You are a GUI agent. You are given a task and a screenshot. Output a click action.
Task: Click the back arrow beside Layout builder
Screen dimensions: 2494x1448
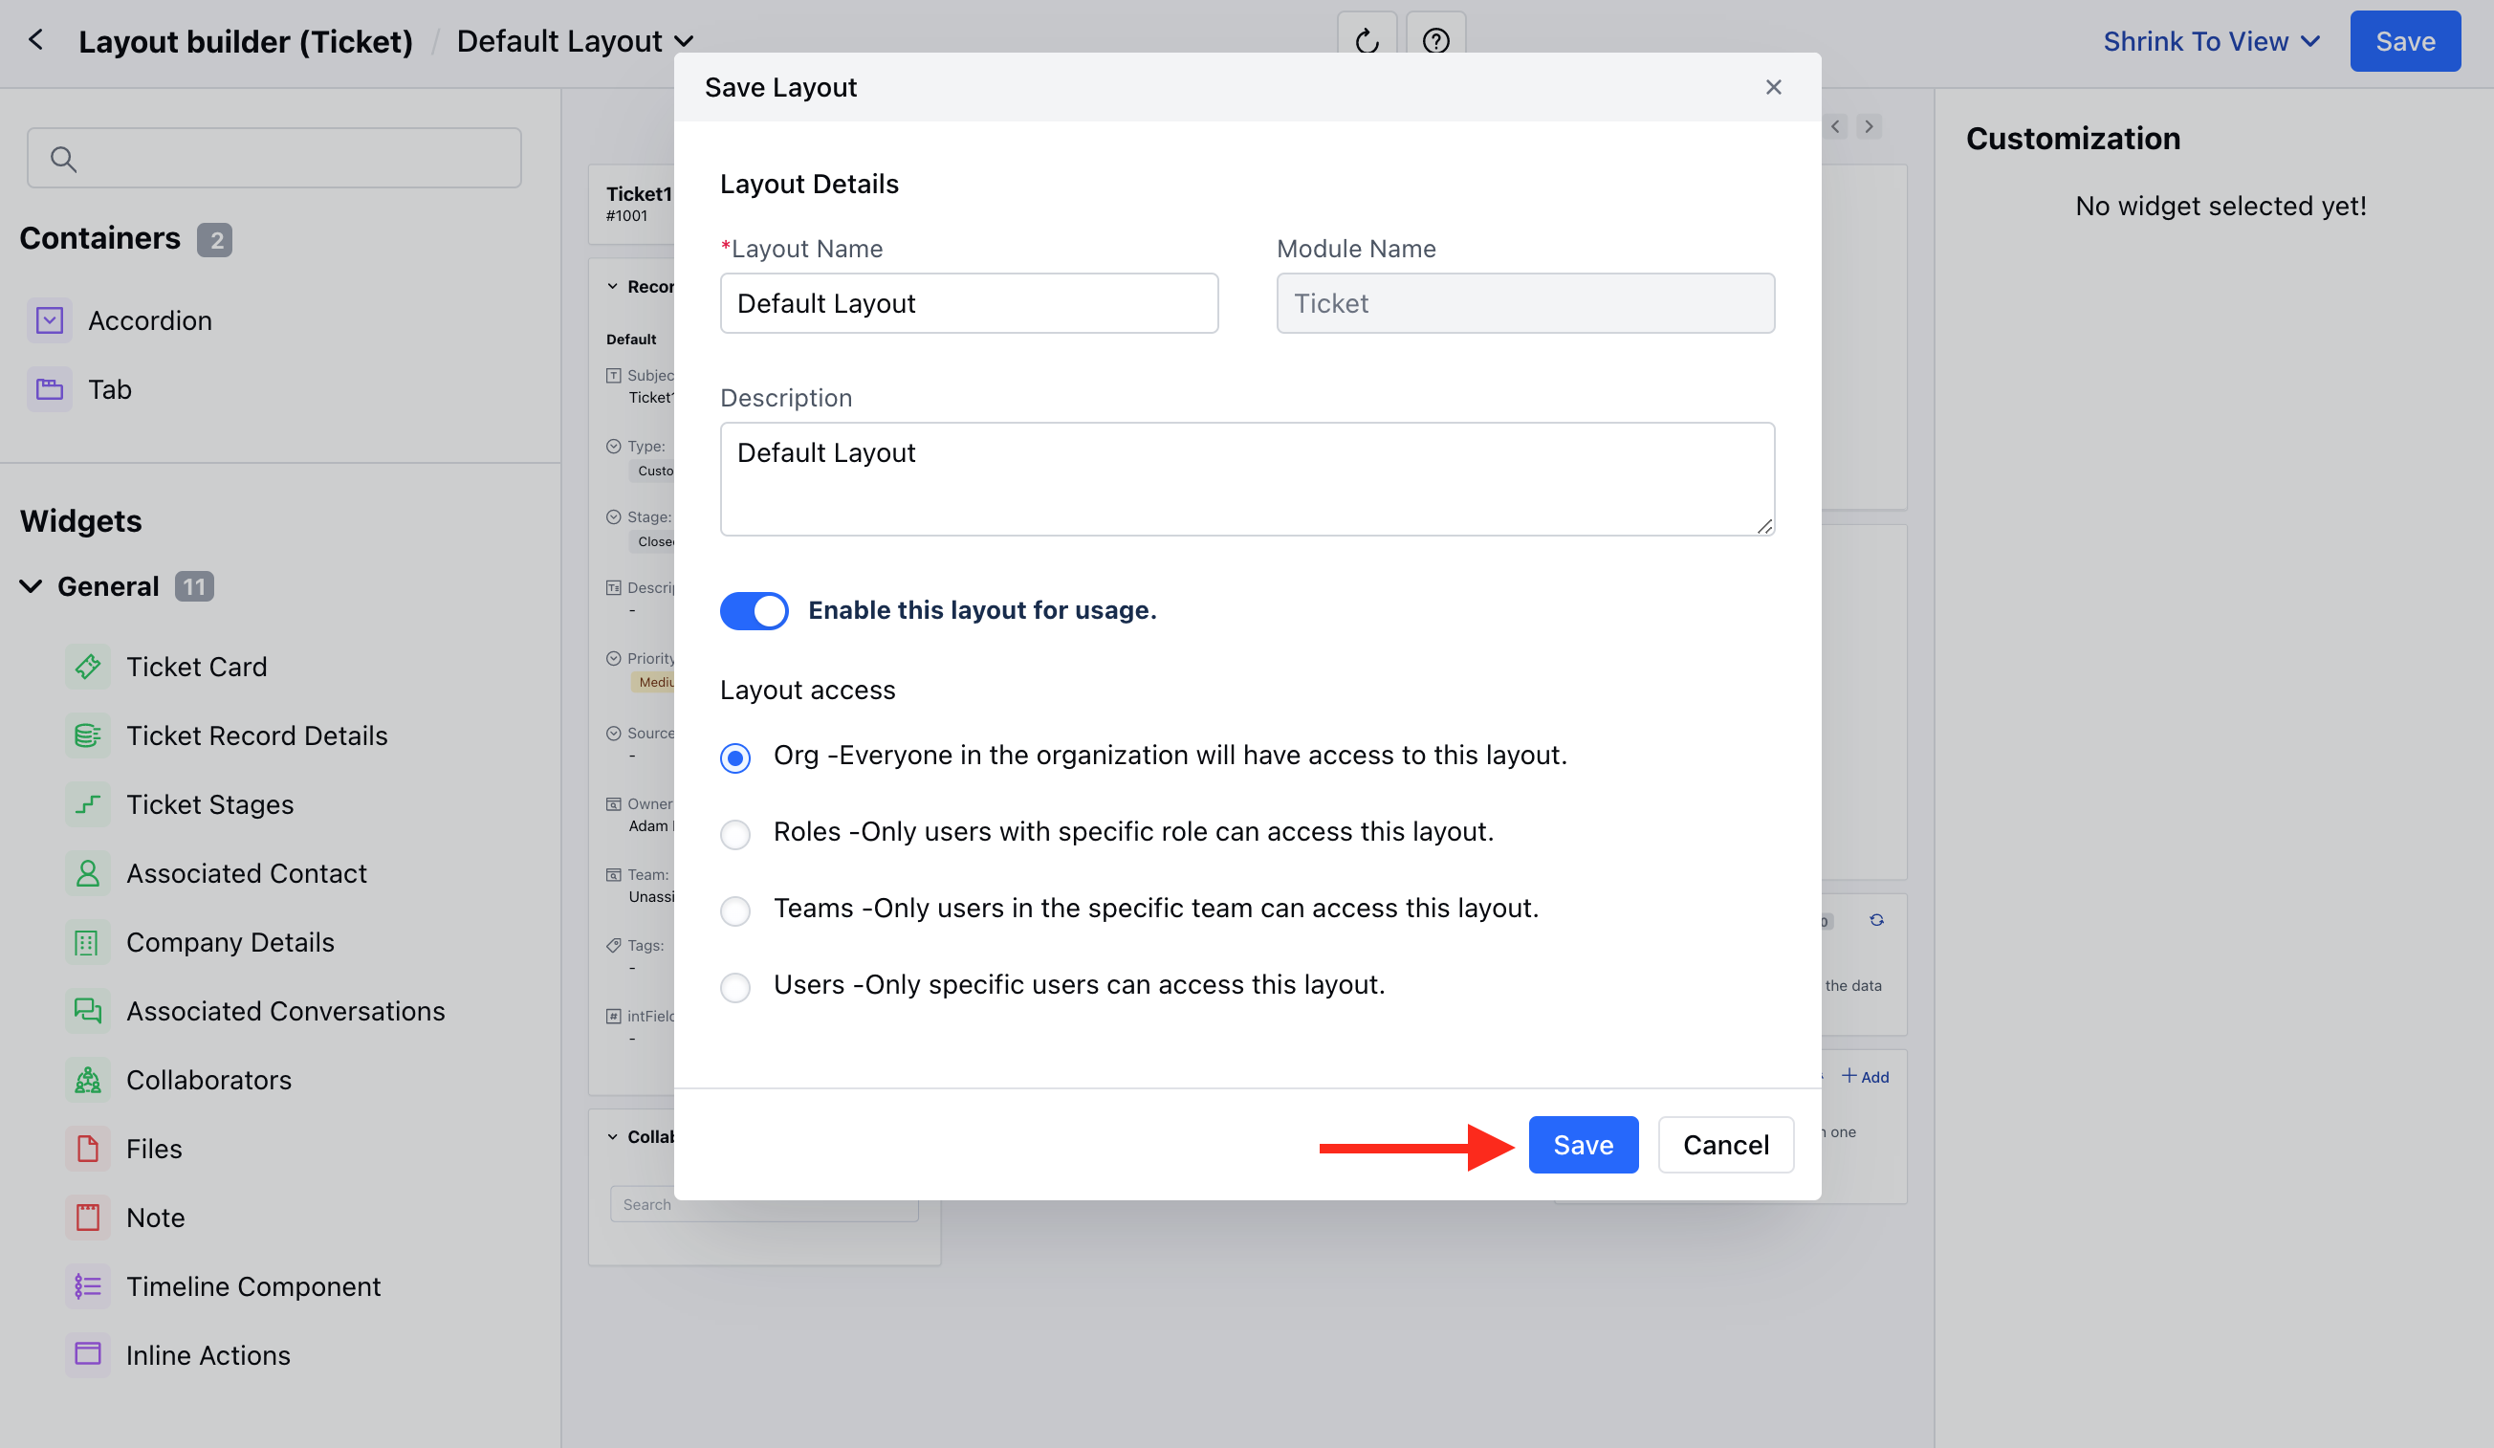click(35, 40)
